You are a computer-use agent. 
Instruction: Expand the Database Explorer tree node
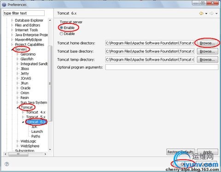coord(12,20)
